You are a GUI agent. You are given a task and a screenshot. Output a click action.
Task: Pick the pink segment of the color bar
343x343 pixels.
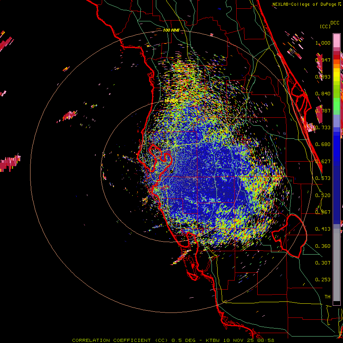337,40
